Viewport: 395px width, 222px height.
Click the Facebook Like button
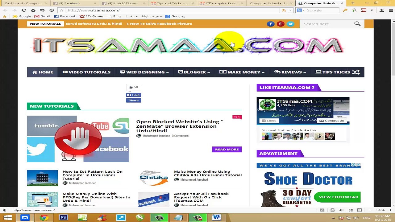133,95
